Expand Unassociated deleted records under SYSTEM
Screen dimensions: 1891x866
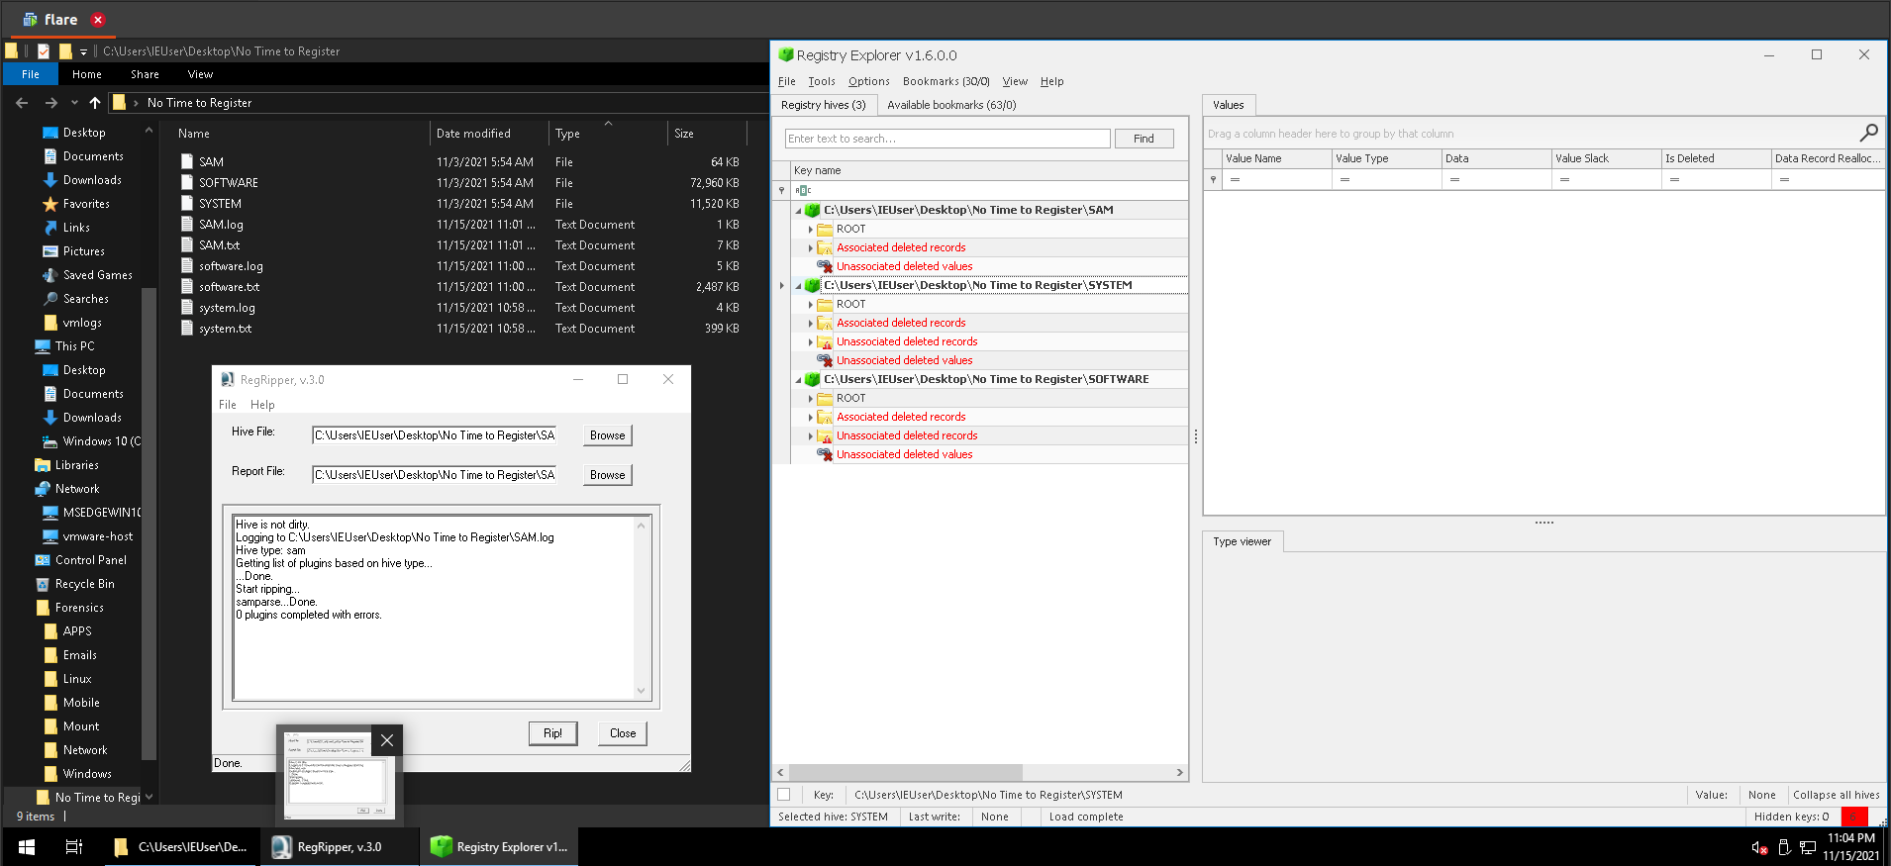810,341
